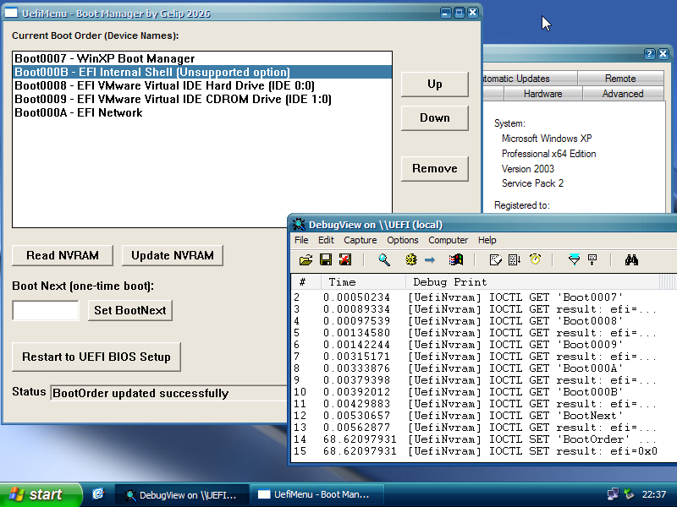The width and height of the screenshot is (677, 507).
Task: Select Boot0008 - EFI VMware IDE Hard Drive entry
Action: [x=202, y=86]
